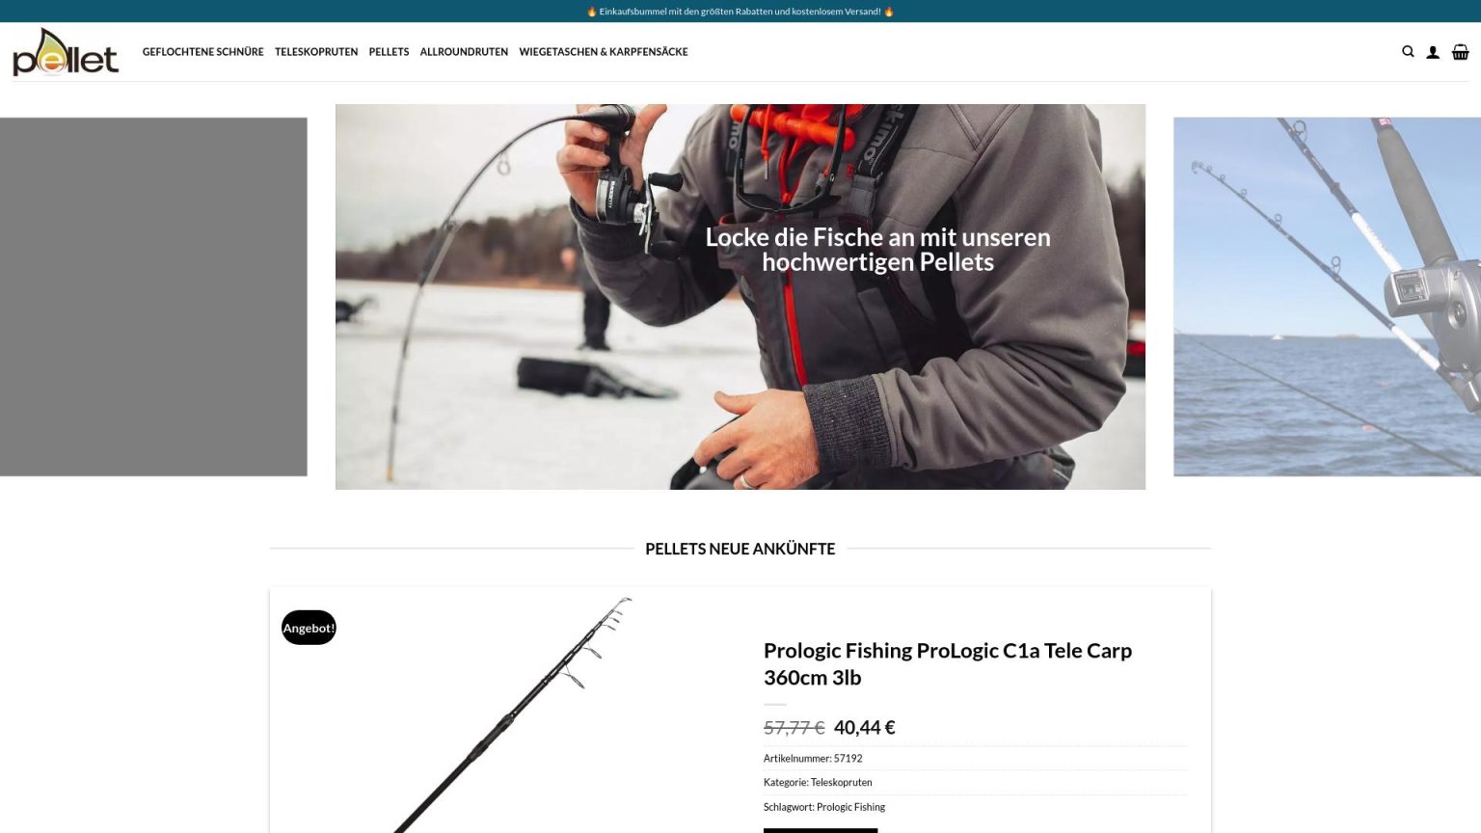The height and width of the screenshot is (833, 1481).
Task: Open the Teleskopruten category link
Action: (841, 783)
